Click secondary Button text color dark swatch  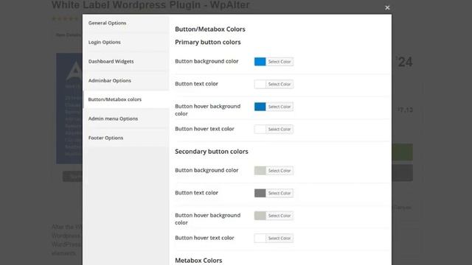(x=260, y=193)
